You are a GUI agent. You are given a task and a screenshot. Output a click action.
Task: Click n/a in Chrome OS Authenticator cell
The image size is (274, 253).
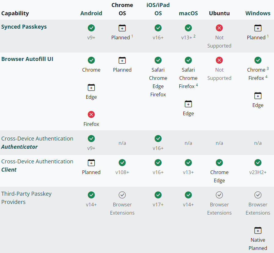point(122,143)
